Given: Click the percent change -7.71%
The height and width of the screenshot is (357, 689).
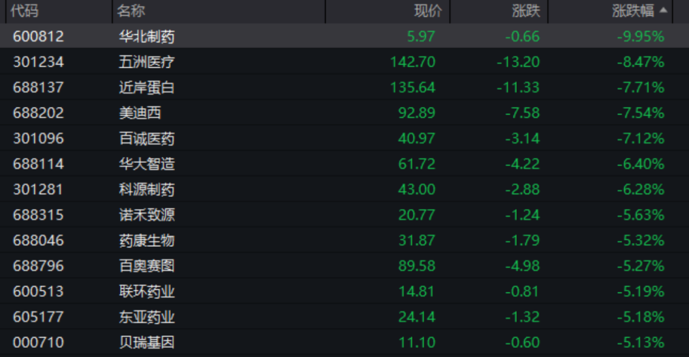Looking at the screenshot, I should [x=641, y=87].
